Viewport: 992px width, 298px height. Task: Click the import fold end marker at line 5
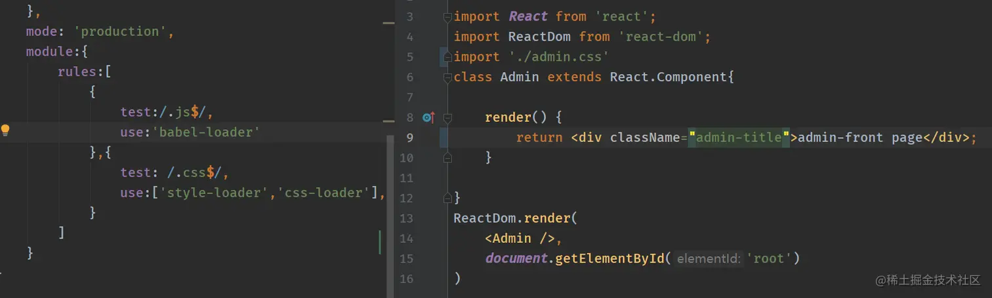(447, 58)
